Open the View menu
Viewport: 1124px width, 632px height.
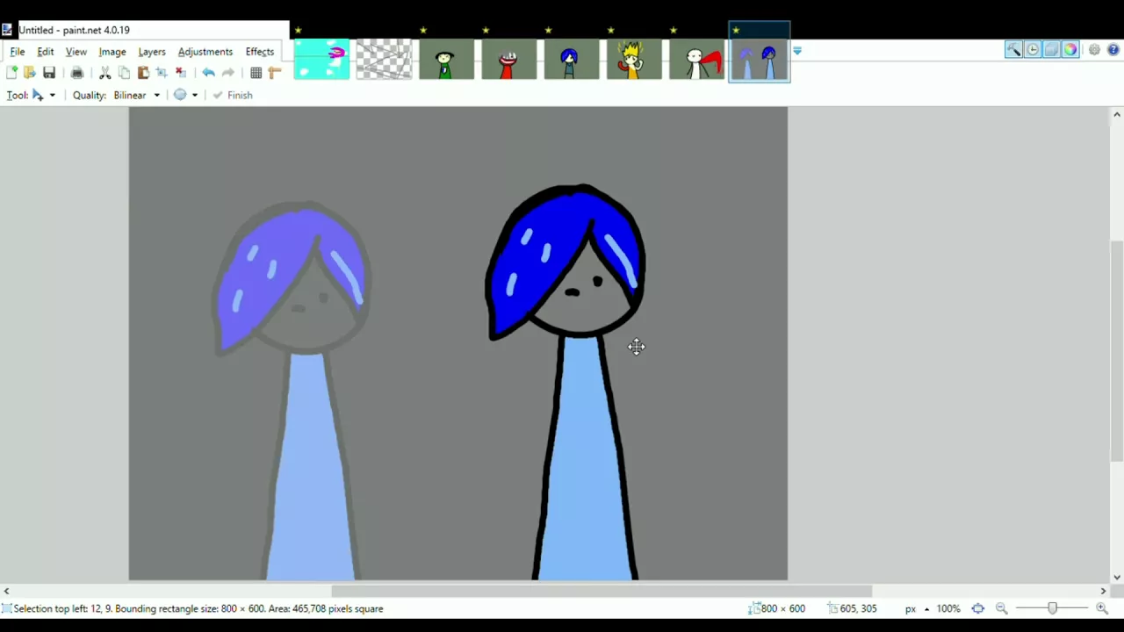(76, 52)
